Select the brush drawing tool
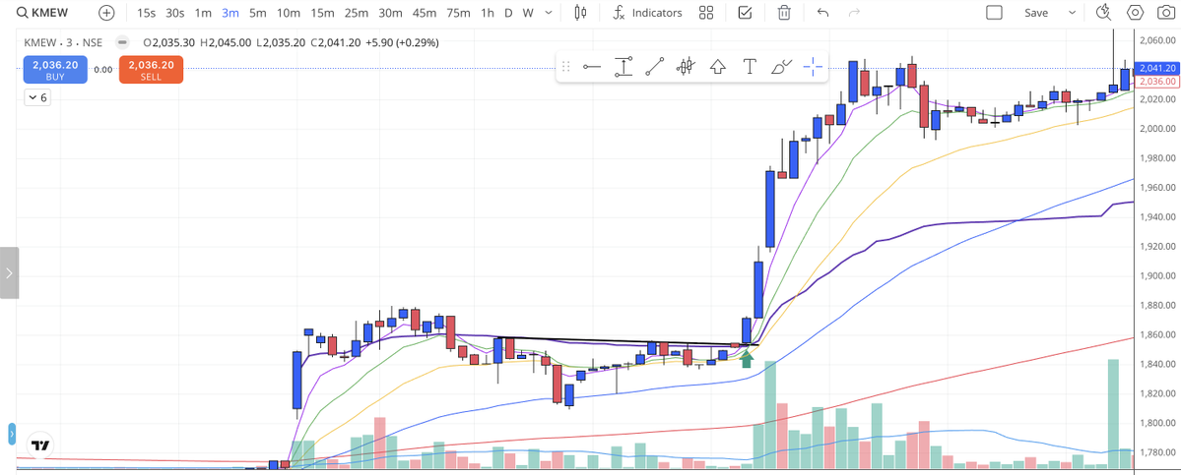This screenshot has height=475, width=1181. [x=782, y=67]
